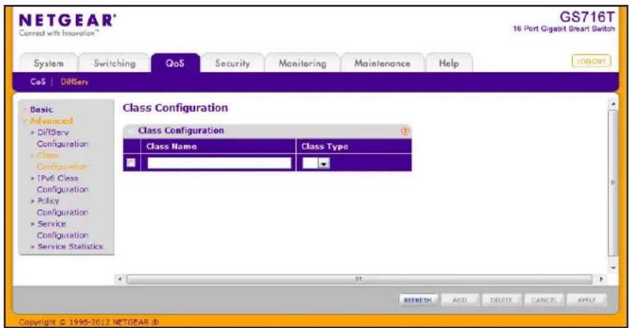Switch to the Switching tab
The height and width of the screenshot is (328, 630).
(115, 63)
